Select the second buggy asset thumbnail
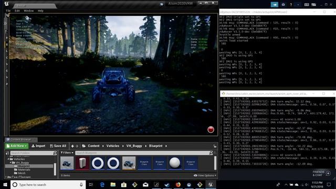 [129, 163]
